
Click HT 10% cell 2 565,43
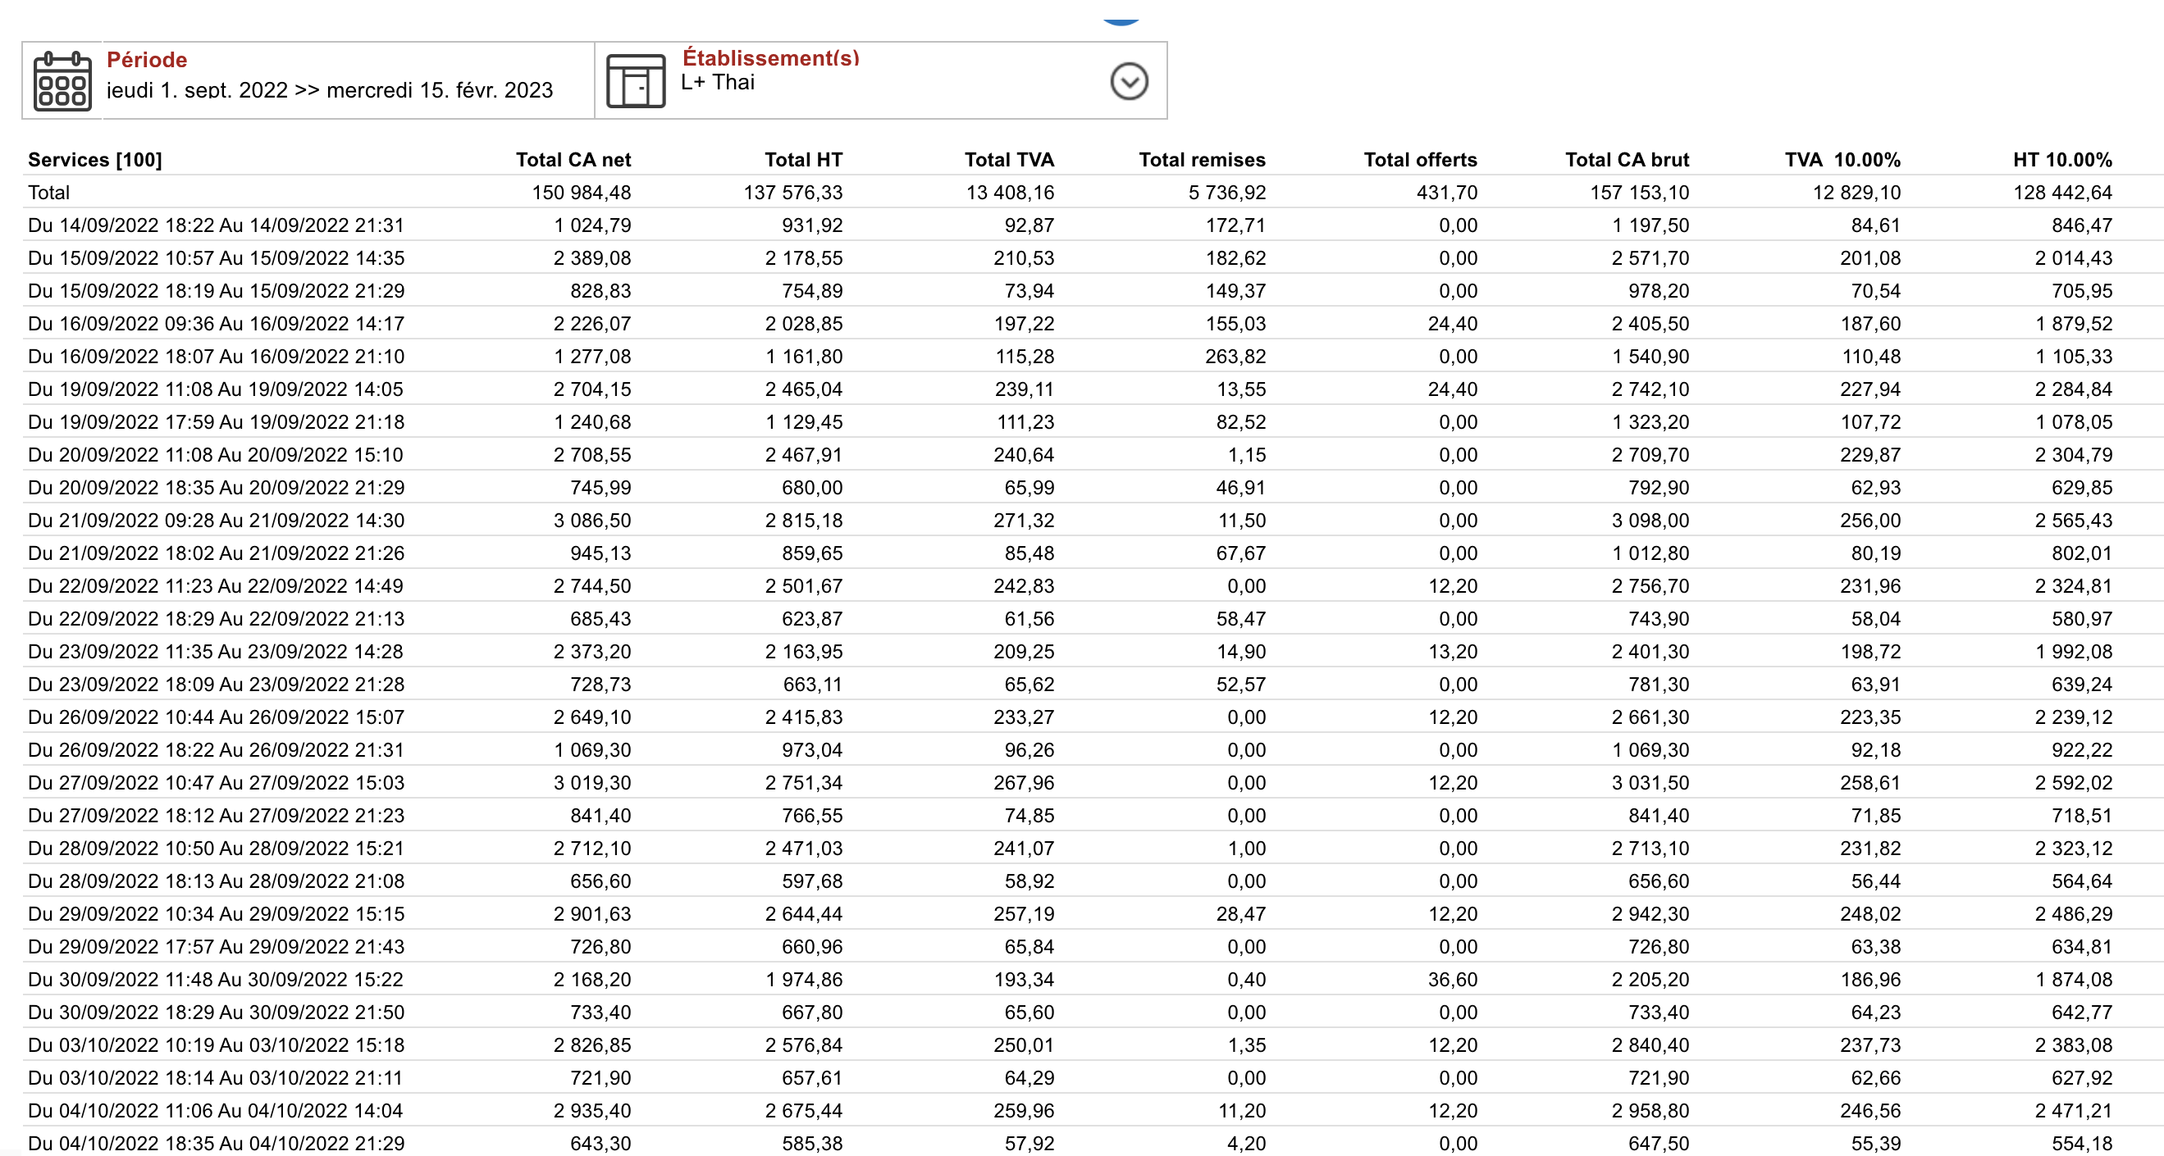(x=2073, y=520)
